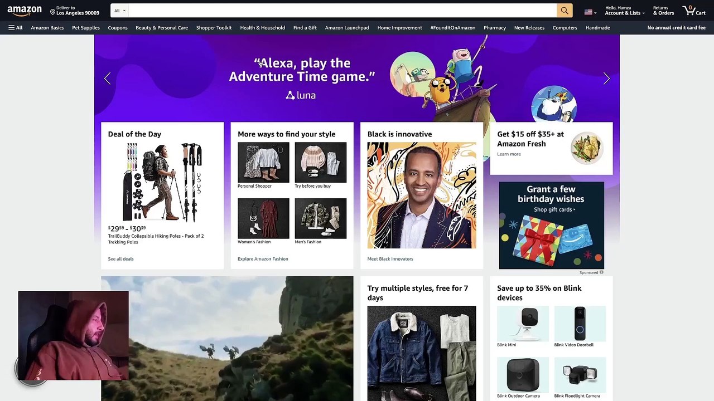Open Coupons in nav bar

118,27
